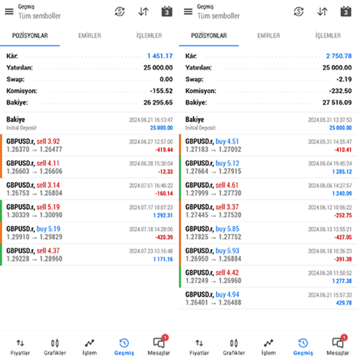Viewport: 358px width, 358px height.
Task: Switch to EMİRLER tab in left screen
Action: [x=89, y=36]
